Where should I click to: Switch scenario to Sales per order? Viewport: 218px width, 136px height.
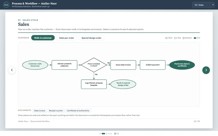[x=66, y=38]
